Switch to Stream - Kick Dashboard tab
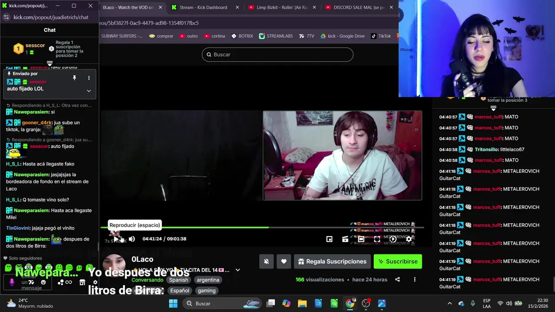The height and width of the screenshot is (312, 555). [203, 7]
